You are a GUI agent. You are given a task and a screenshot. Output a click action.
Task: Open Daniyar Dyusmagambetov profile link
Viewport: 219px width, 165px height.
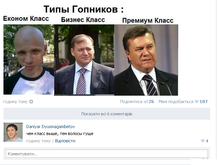click(x=50, y=127)
